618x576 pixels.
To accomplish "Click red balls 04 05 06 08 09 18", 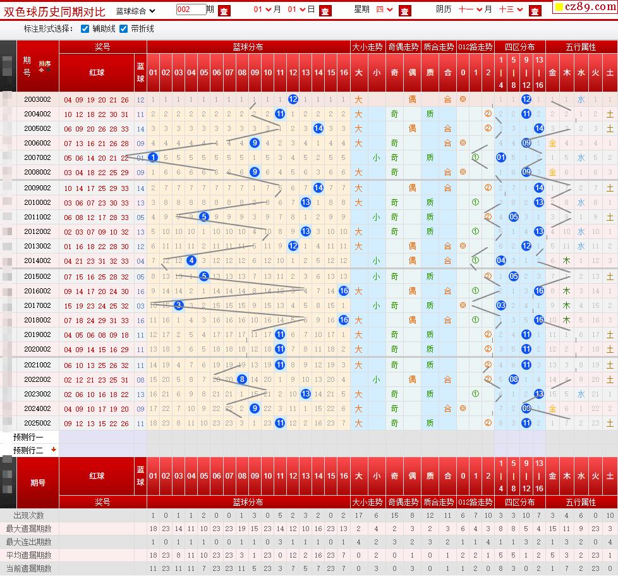I will pyautogui.click(x=97, y=335).
